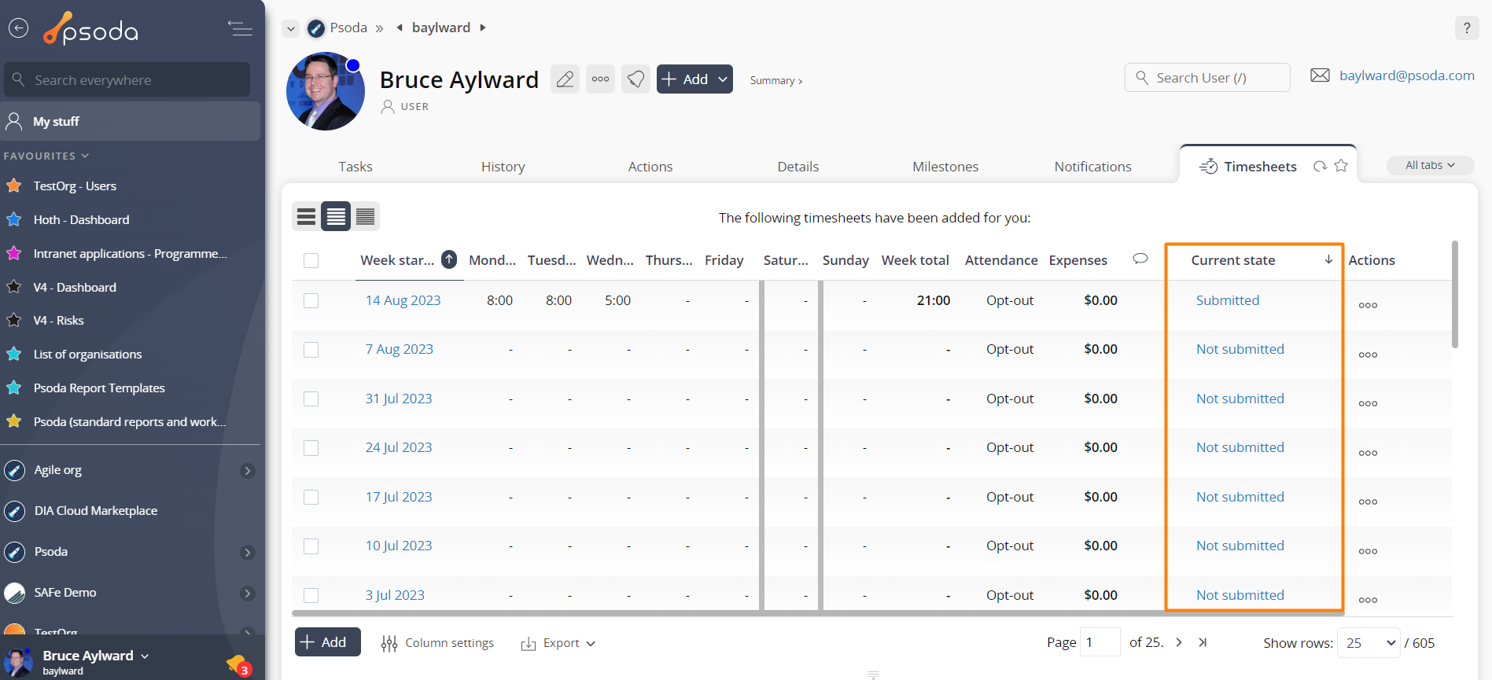Image resolution: width=1492 pixels, height=680 pixels.
Task: Jump to last page arrow
Action: (1203, 642)
